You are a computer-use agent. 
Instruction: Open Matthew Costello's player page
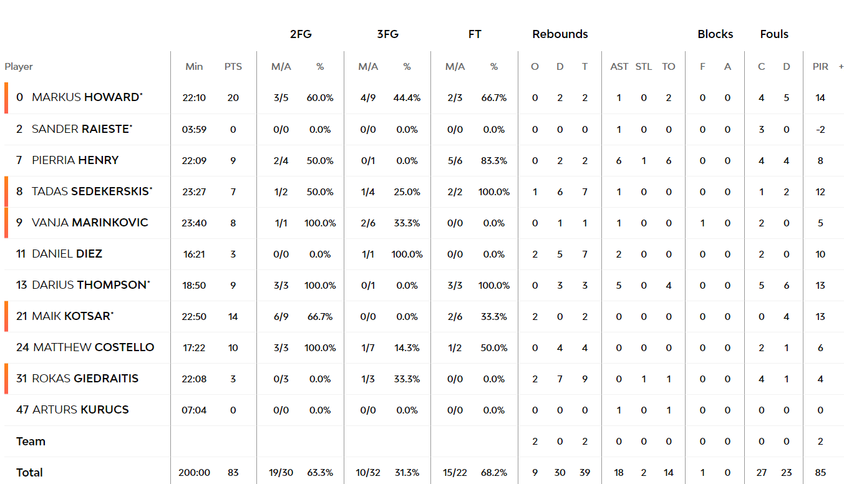pos(94,347)
